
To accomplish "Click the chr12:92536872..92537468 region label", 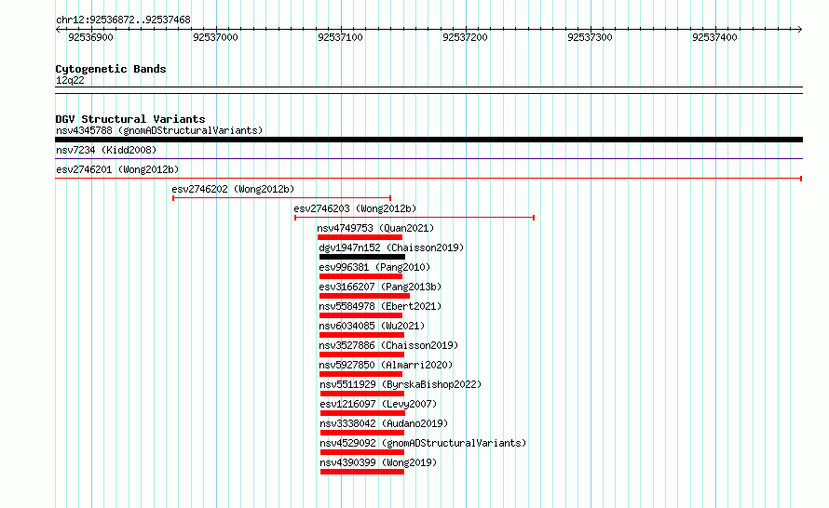I will click(x=123, y=20).
